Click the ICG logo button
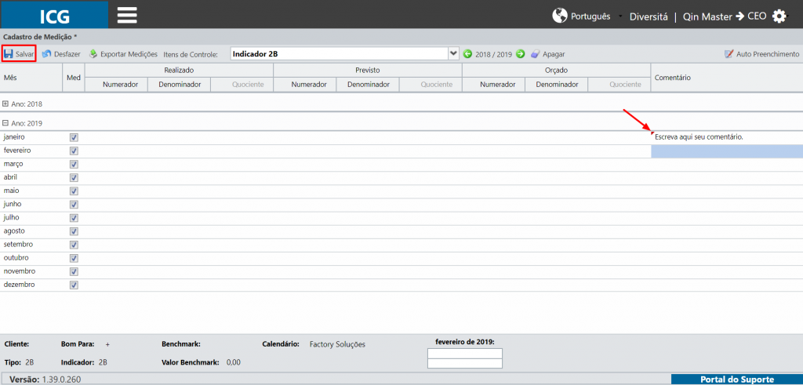Screen dimensions: 803x385 [x=54, y=15]
